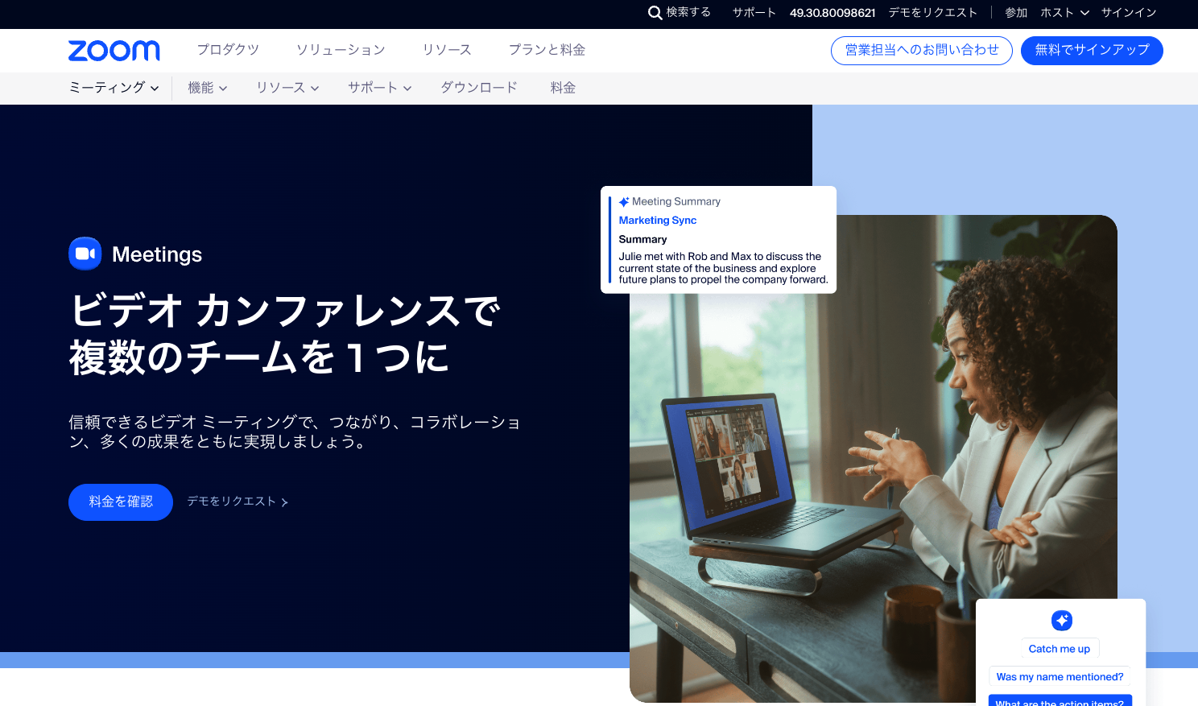Click the Zoom logo
The height and width of the screenshot is (706, 1198).
(x=114, y=51)
